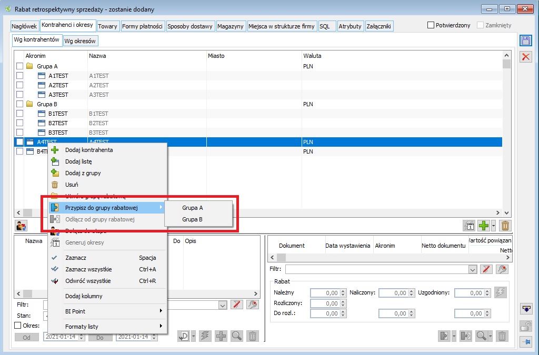The width and height of the screenshot is (539, 355).
Task: Clear the documents filter with the red funnel icon
Action: 486,269
